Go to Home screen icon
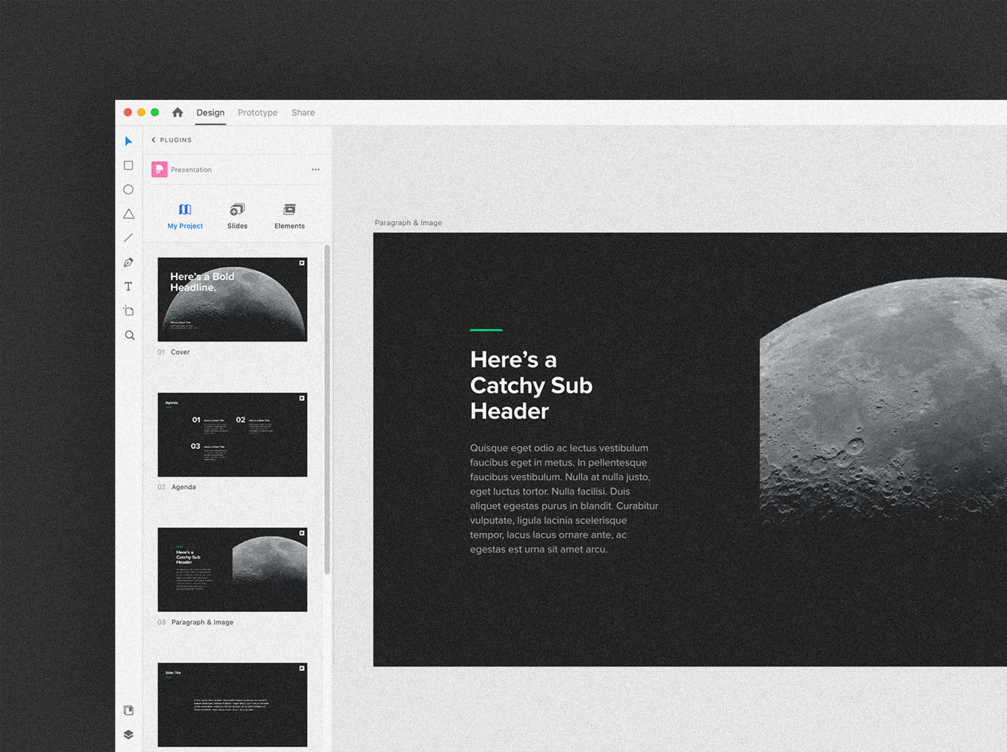This screenshot has width=1007, height=752. pos(178,112)
